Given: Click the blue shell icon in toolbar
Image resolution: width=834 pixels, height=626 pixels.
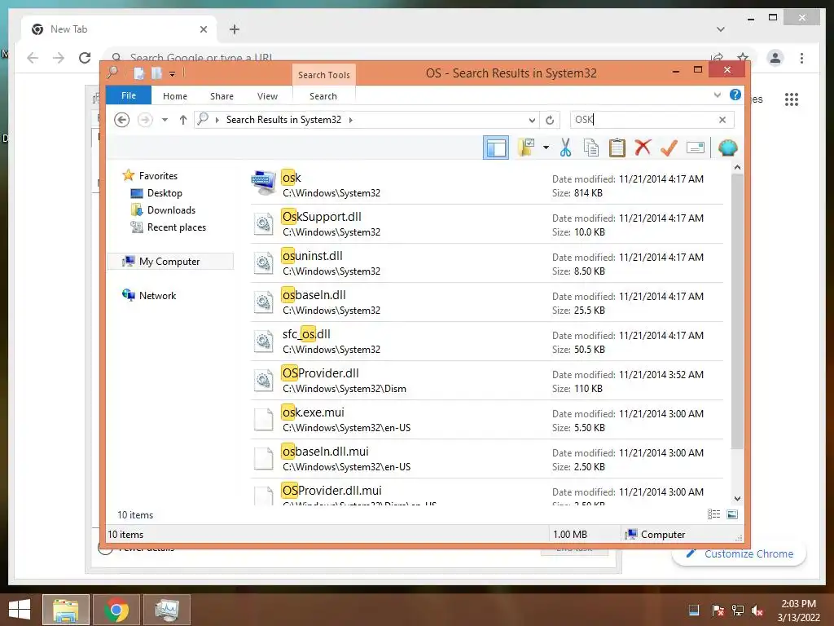Looking at the screenshot, I should point(727,148).
